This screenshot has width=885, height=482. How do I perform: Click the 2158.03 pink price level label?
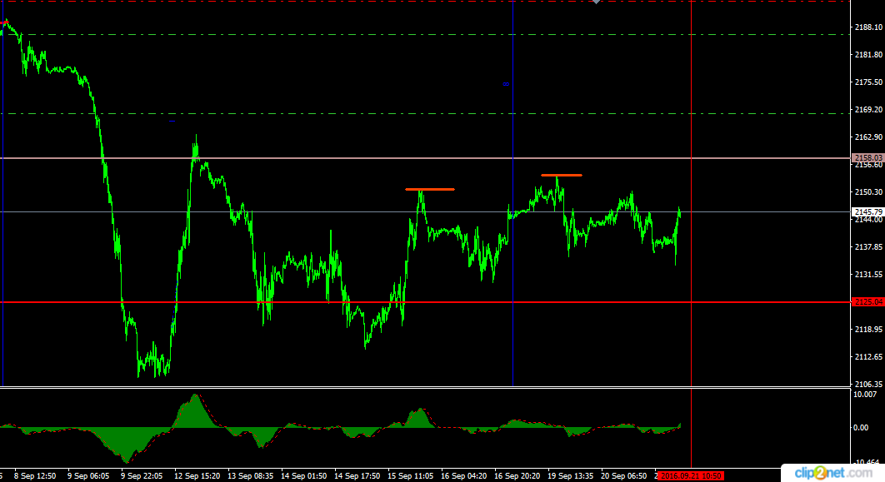868,158
